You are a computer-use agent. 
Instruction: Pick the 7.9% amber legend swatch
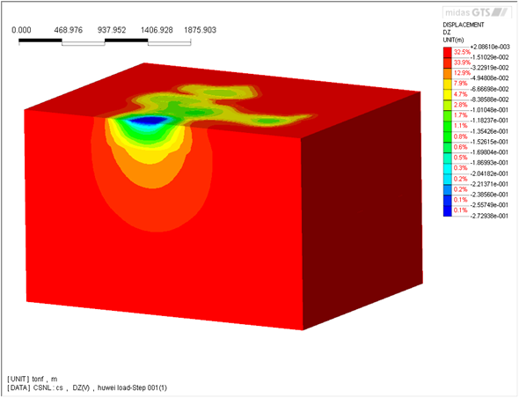(x=448, y=85)
